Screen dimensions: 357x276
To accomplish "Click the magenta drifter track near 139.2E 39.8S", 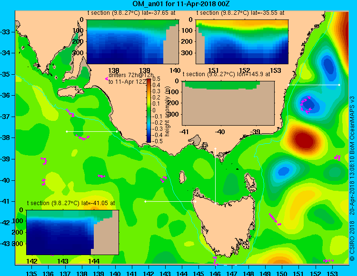I will pos(101,176).
